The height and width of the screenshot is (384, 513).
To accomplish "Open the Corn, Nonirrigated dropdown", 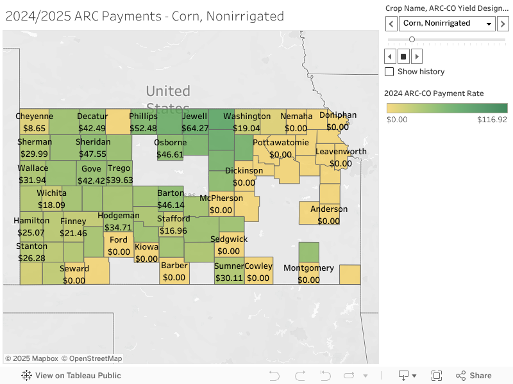I will (x=447, y=24).
